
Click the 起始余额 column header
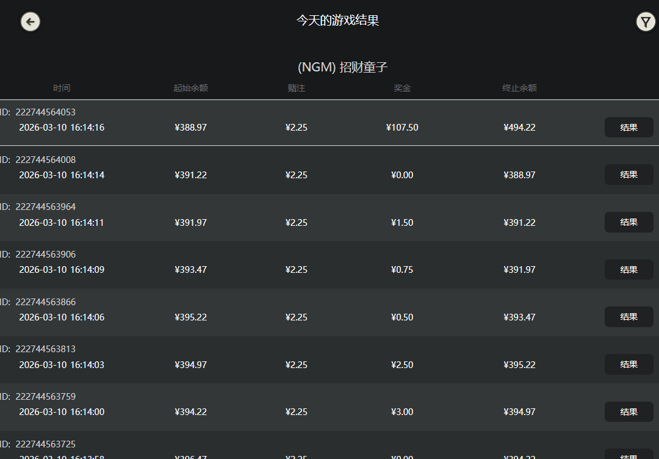(191, 88)
